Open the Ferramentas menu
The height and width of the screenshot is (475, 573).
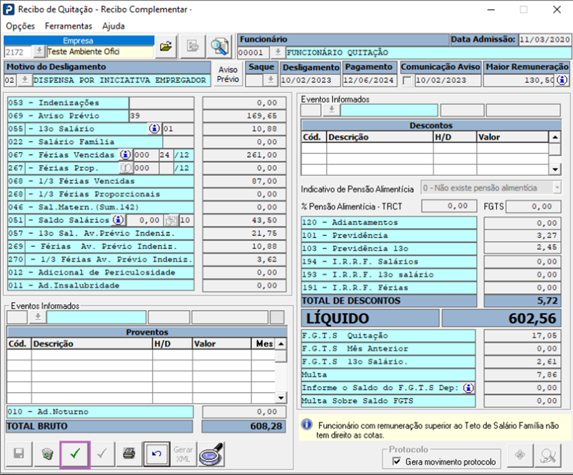69,27
